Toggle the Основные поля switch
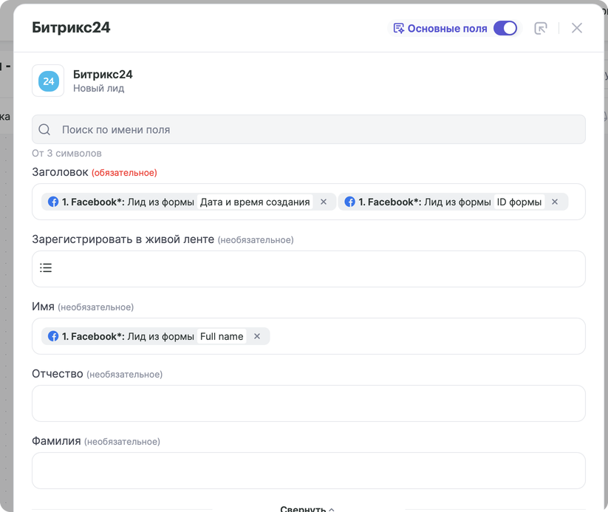This screenshot has width=608, height=512. click(x=505, y=28)
